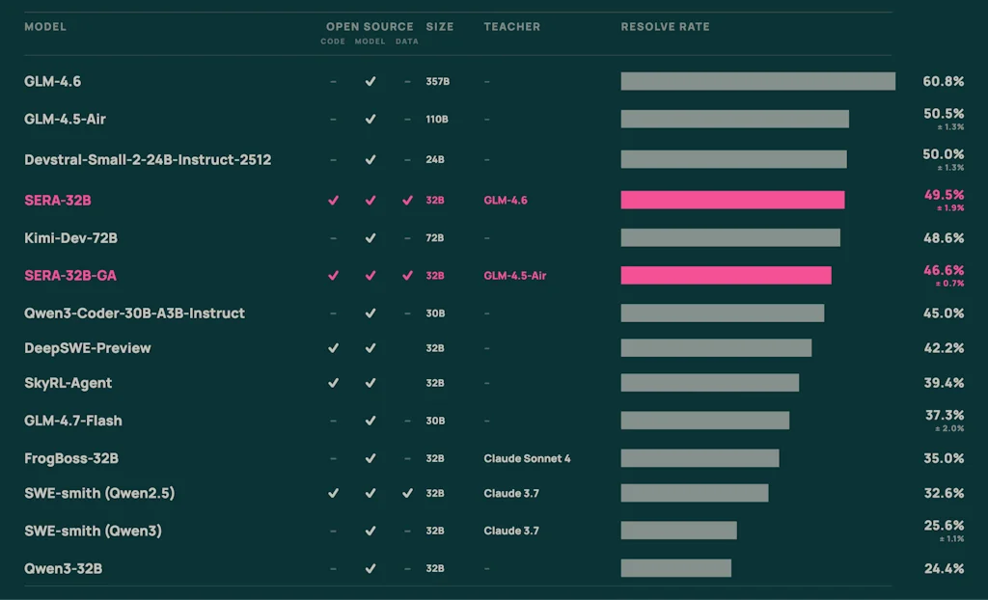Click the code checkmark for DeepSWE-Preview

click(333, 347)
